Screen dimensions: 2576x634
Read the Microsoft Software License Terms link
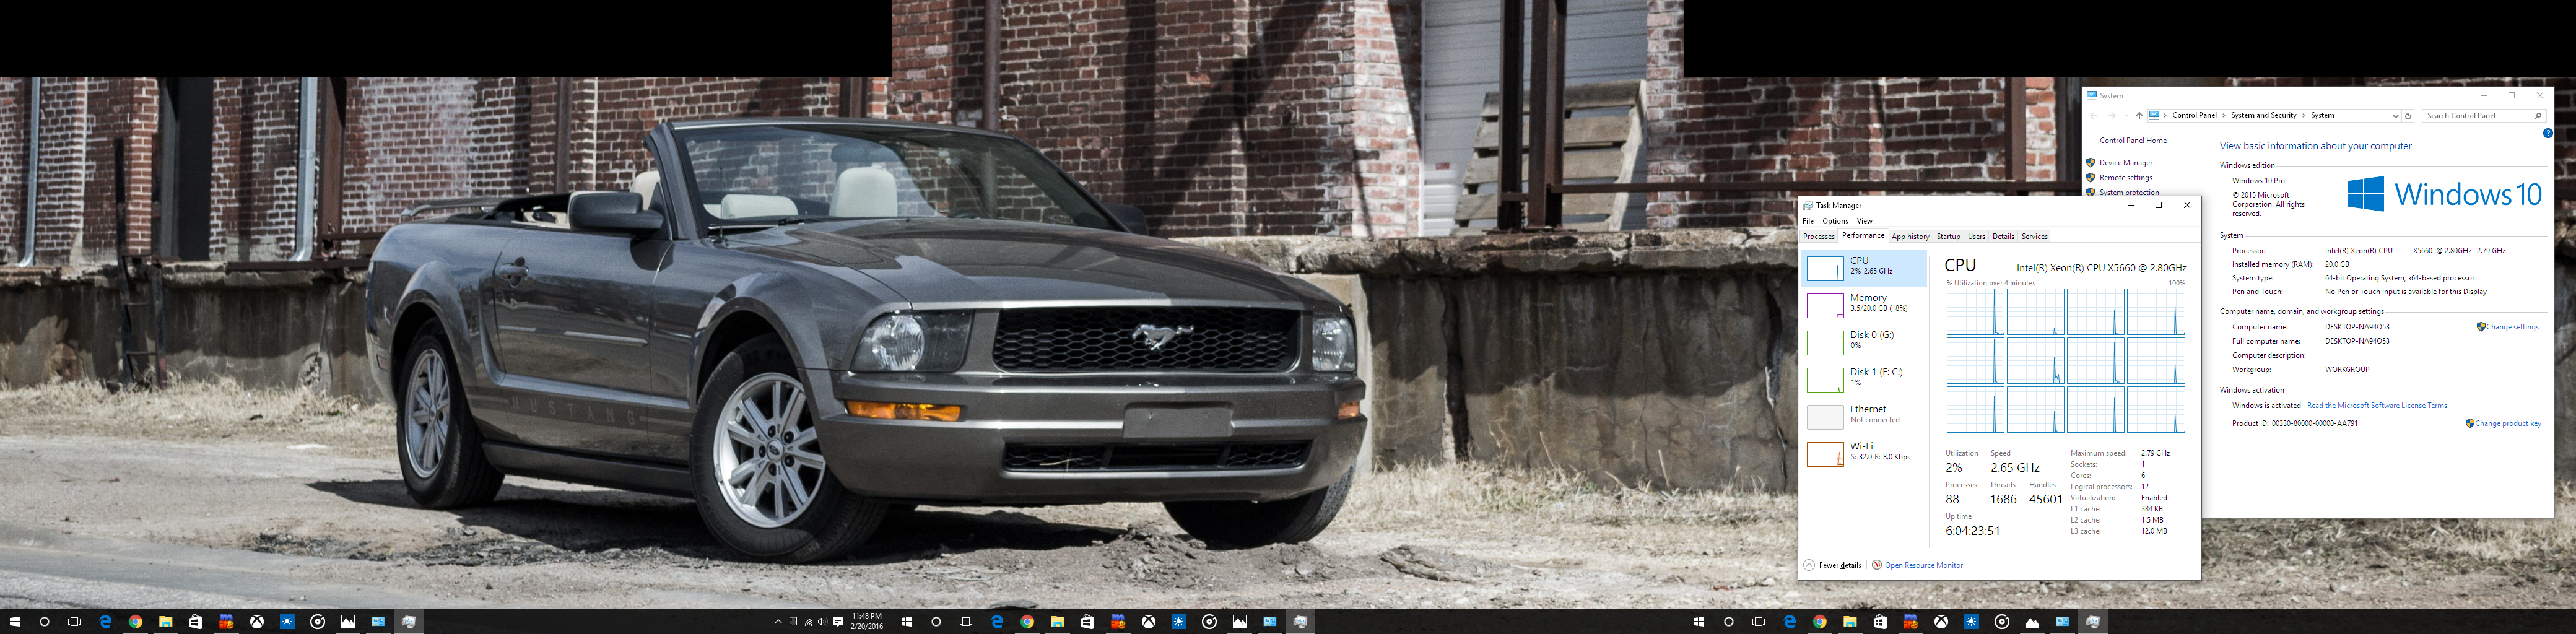click(x=2377, y=406)
